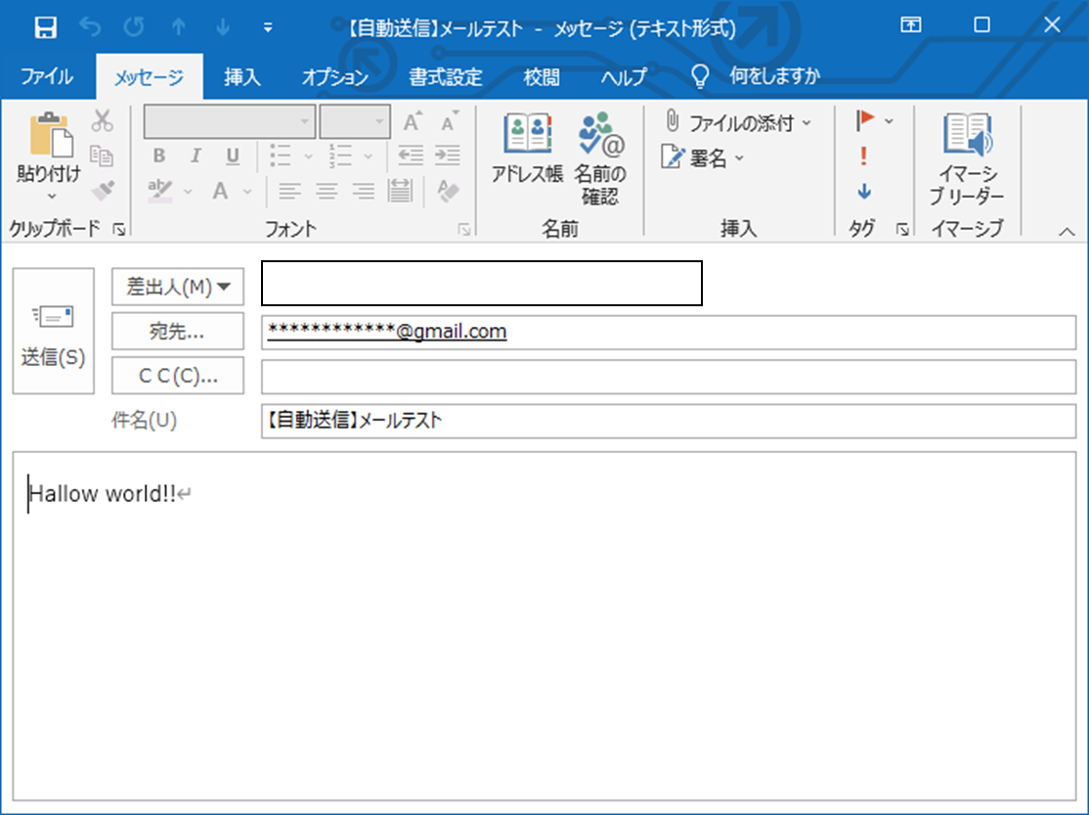Open the From (差出人) dropdown button
The height and width of the screenshot is (815, 1089).
[x=178, y=287]
